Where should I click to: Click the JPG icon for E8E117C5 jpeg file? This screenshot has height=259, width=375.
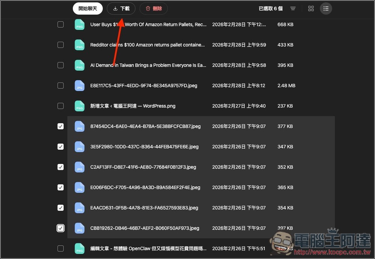[79, 85]
